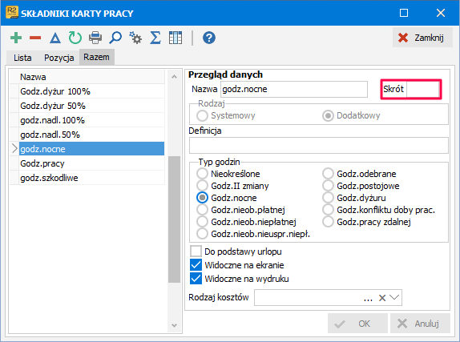This screenshot has height=342, width=460.
Task: Choose Godz.postojowe hour type
Action: click(x=328, y=186)
